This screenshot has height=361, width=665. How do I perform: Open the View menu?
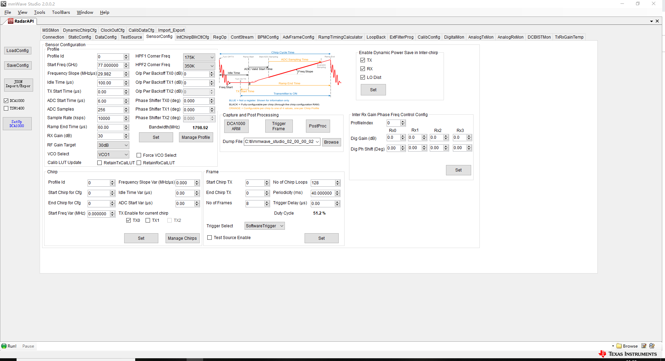[x=22, y=12]
